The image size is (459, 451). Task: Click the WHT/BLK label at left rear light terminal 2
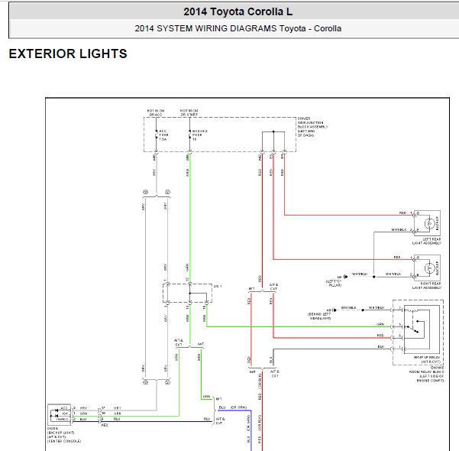(399, 230)
